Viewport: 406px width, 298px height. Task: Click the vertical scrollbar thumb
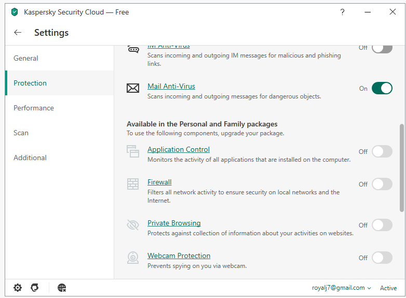(x=402, y=167)
